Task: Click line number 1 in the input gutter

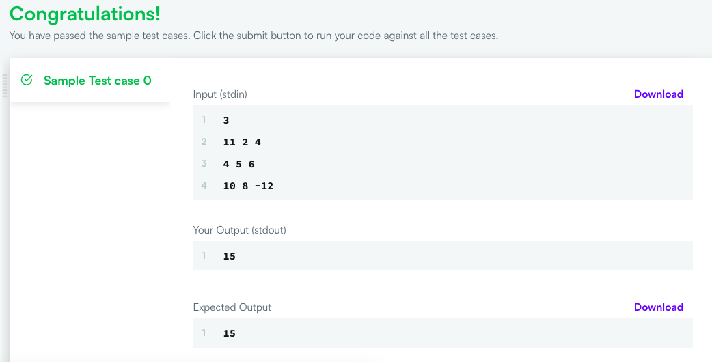Action: 204,120
